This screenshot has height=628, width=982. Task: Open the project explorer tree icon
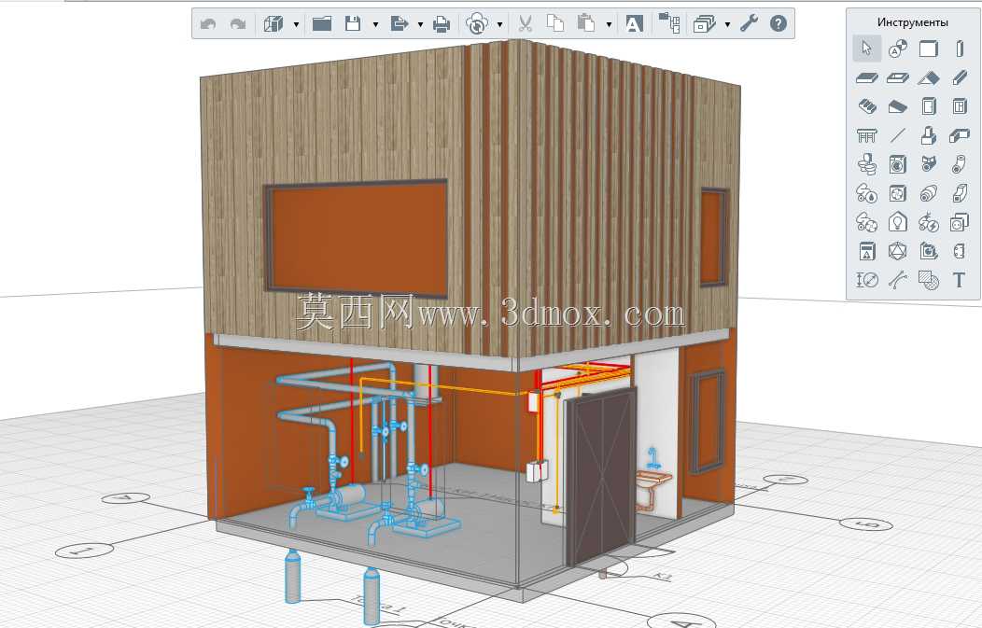(x=669, y=23)
